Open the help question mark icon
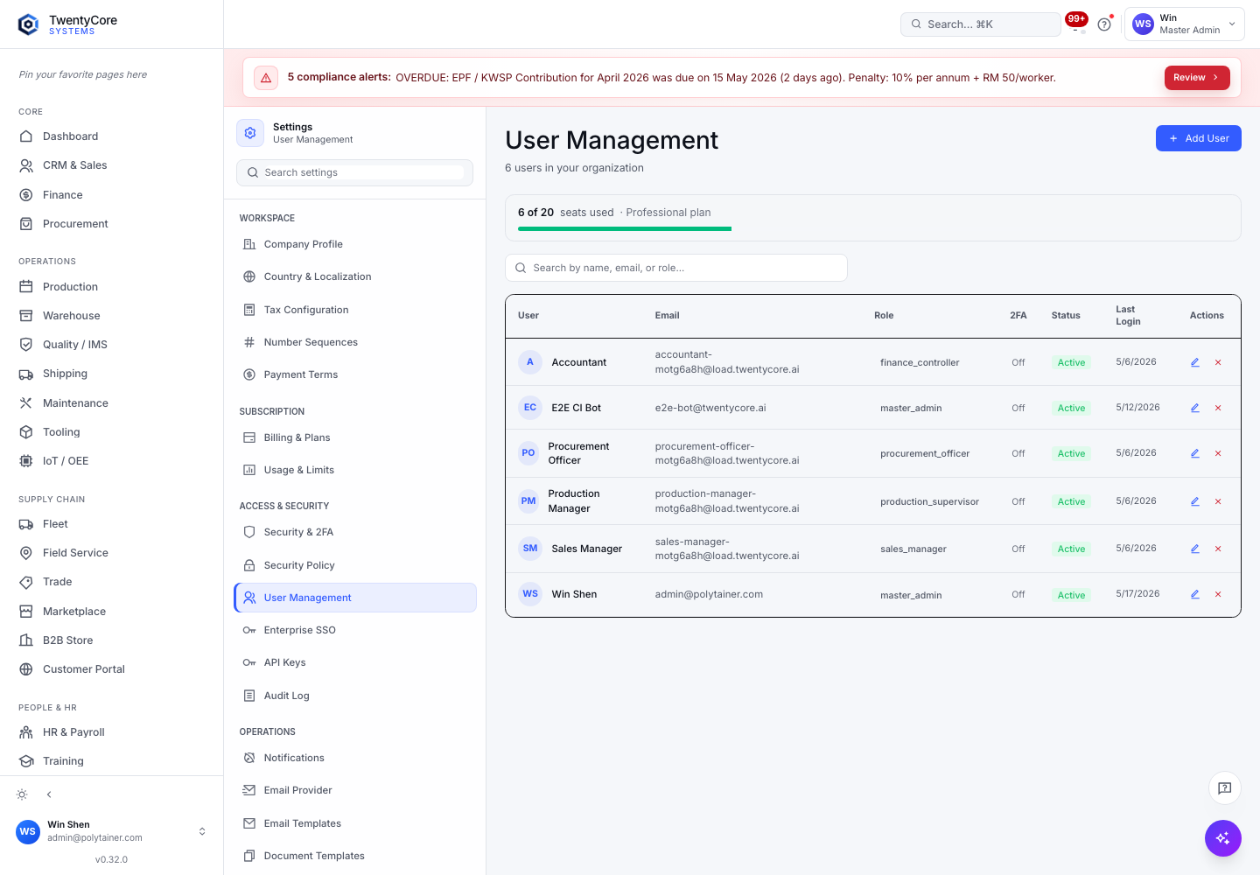This screenshot has height=875, width=1260. coord(1104,24)
